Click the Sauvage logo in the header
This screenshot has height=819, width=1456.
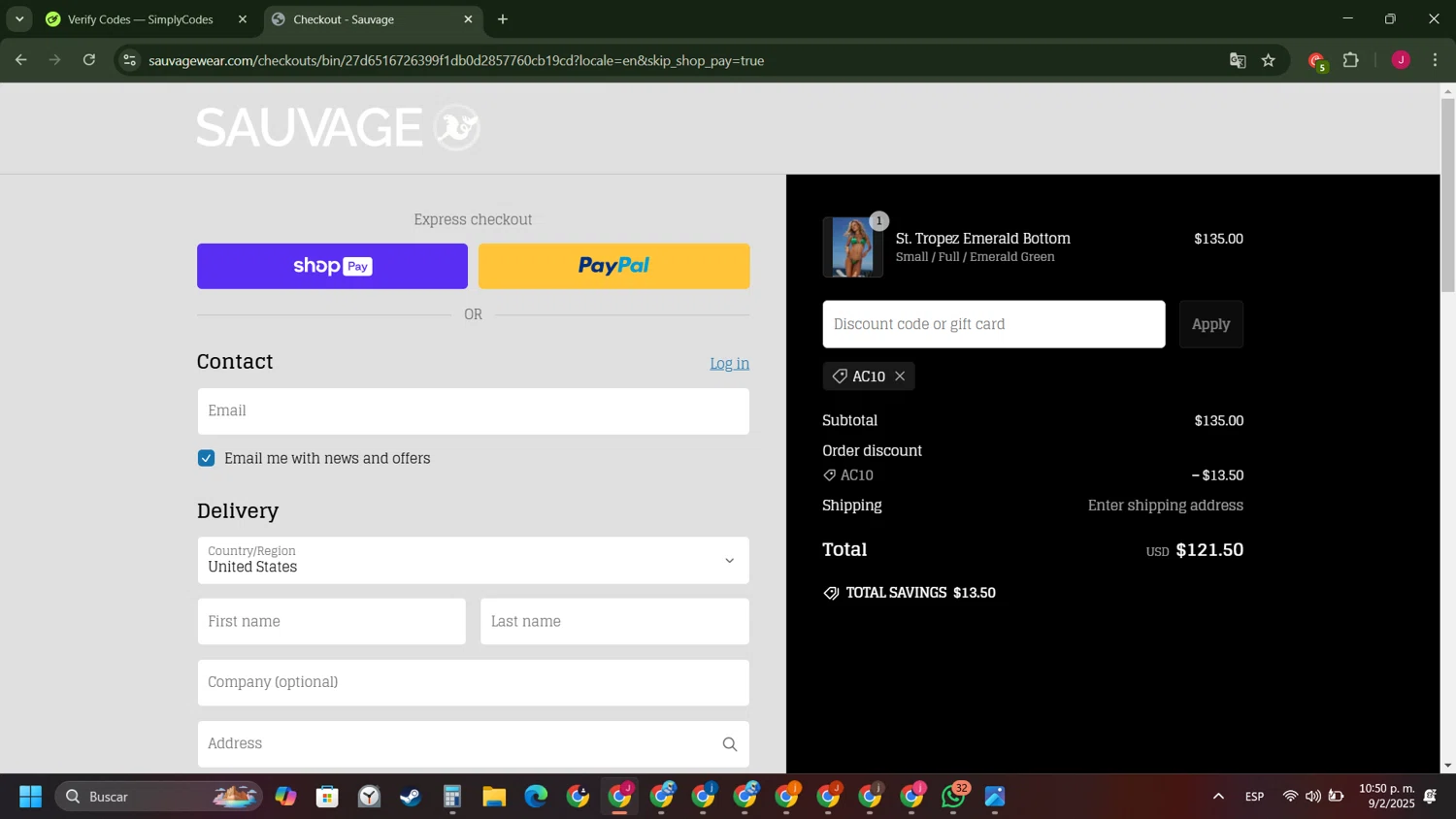(338, 127)
